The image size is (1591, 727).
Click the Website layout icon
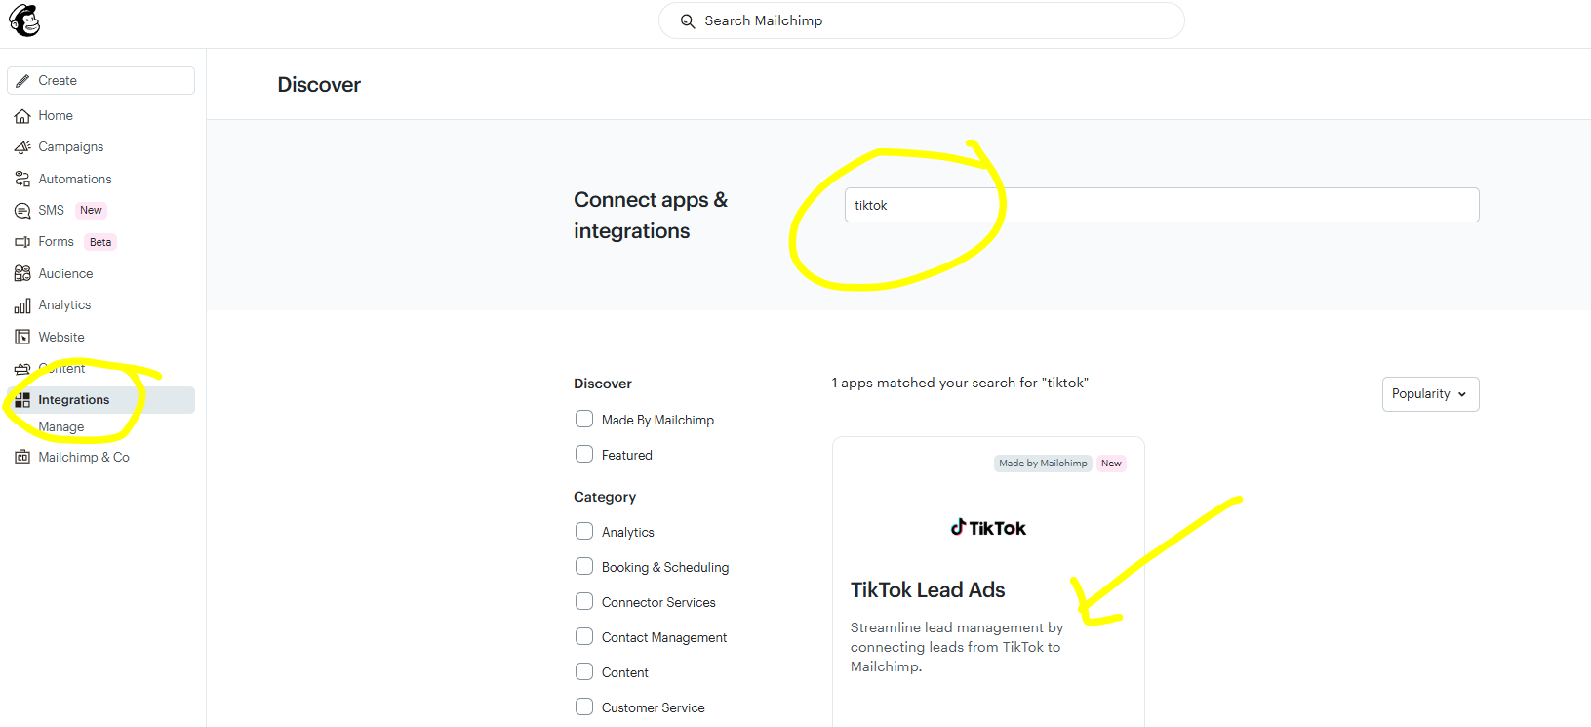coord(22,338)
